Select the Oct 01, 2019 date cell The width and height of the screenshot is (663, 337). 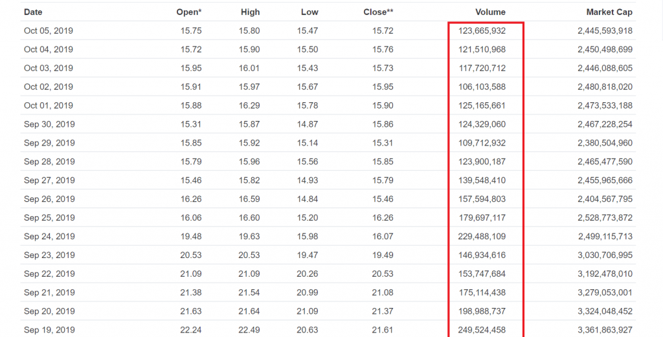[x=49, y=105]
